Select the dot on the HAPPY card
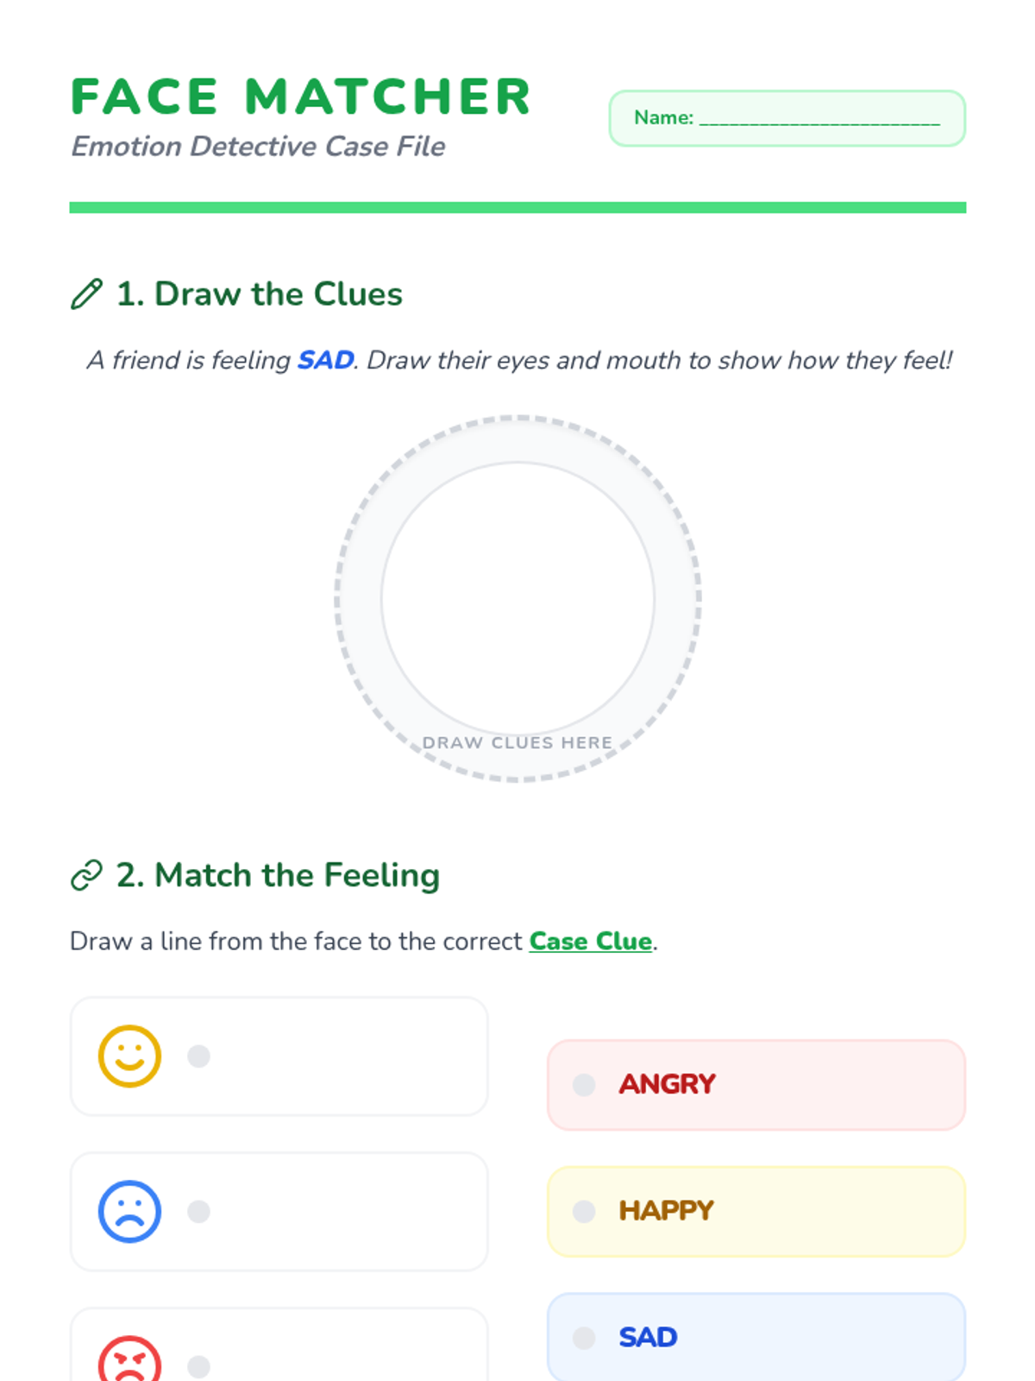 point(584,1211)
